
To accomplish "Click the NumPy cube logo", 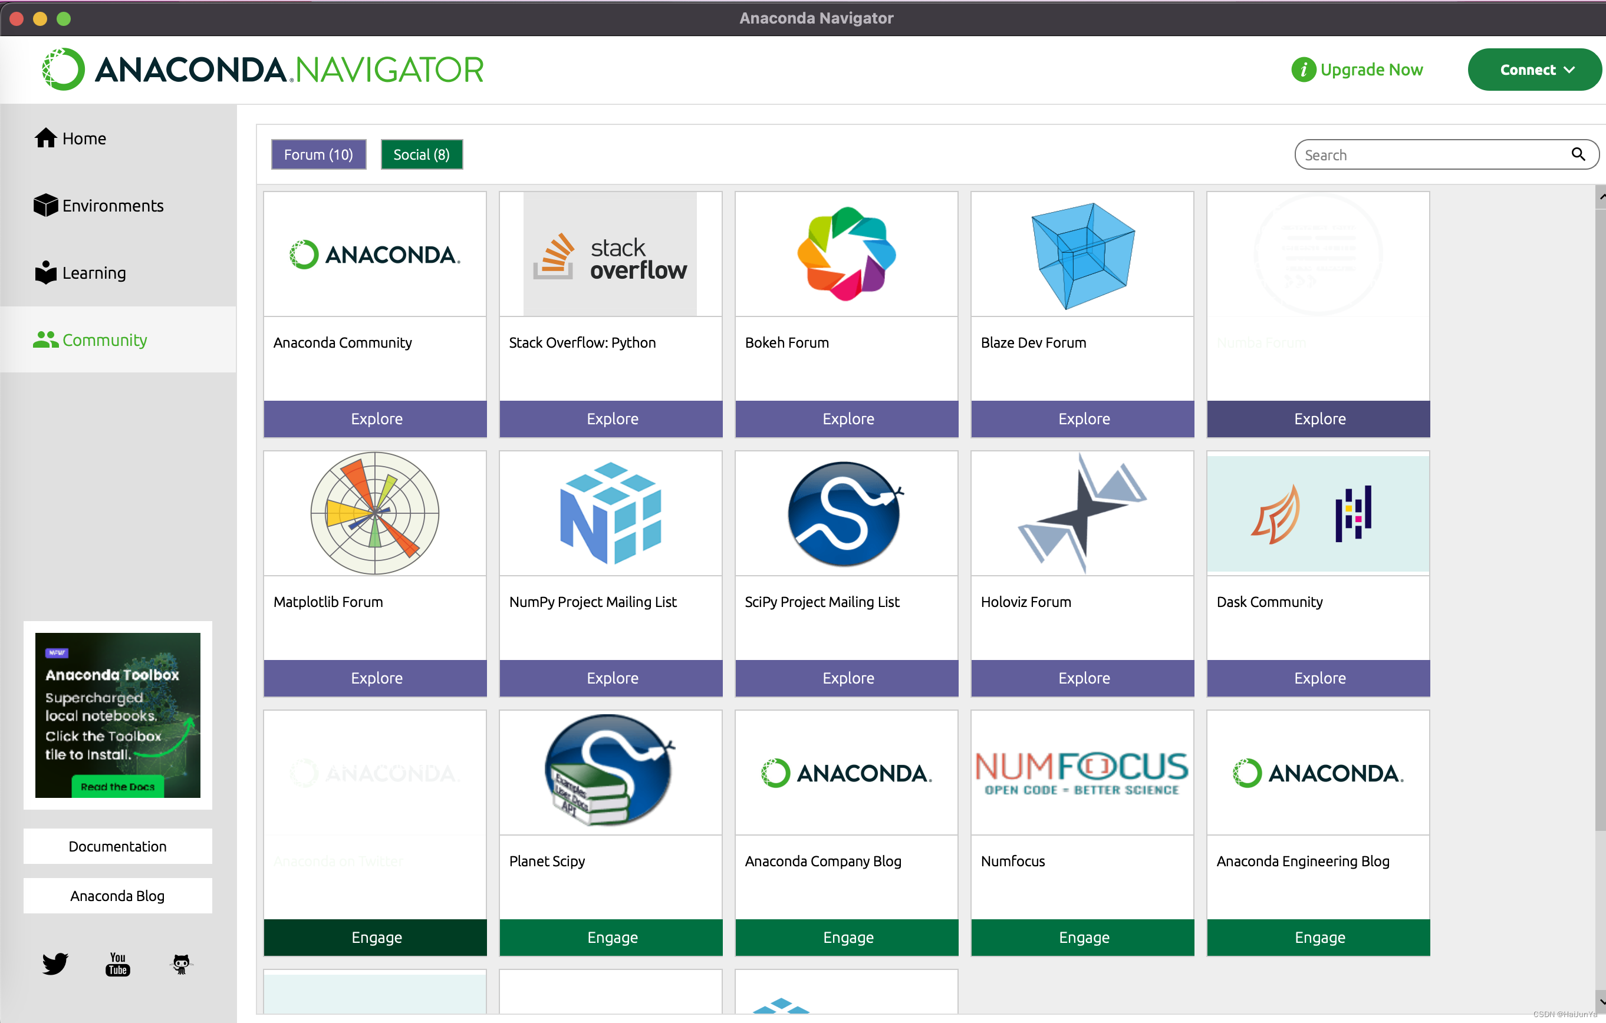I will pos(611,513).
